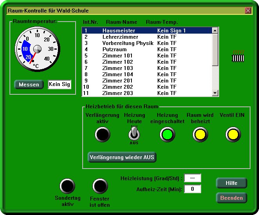Click the Aufheiz-Zeit (Min) input field

[x=192, y=189]
